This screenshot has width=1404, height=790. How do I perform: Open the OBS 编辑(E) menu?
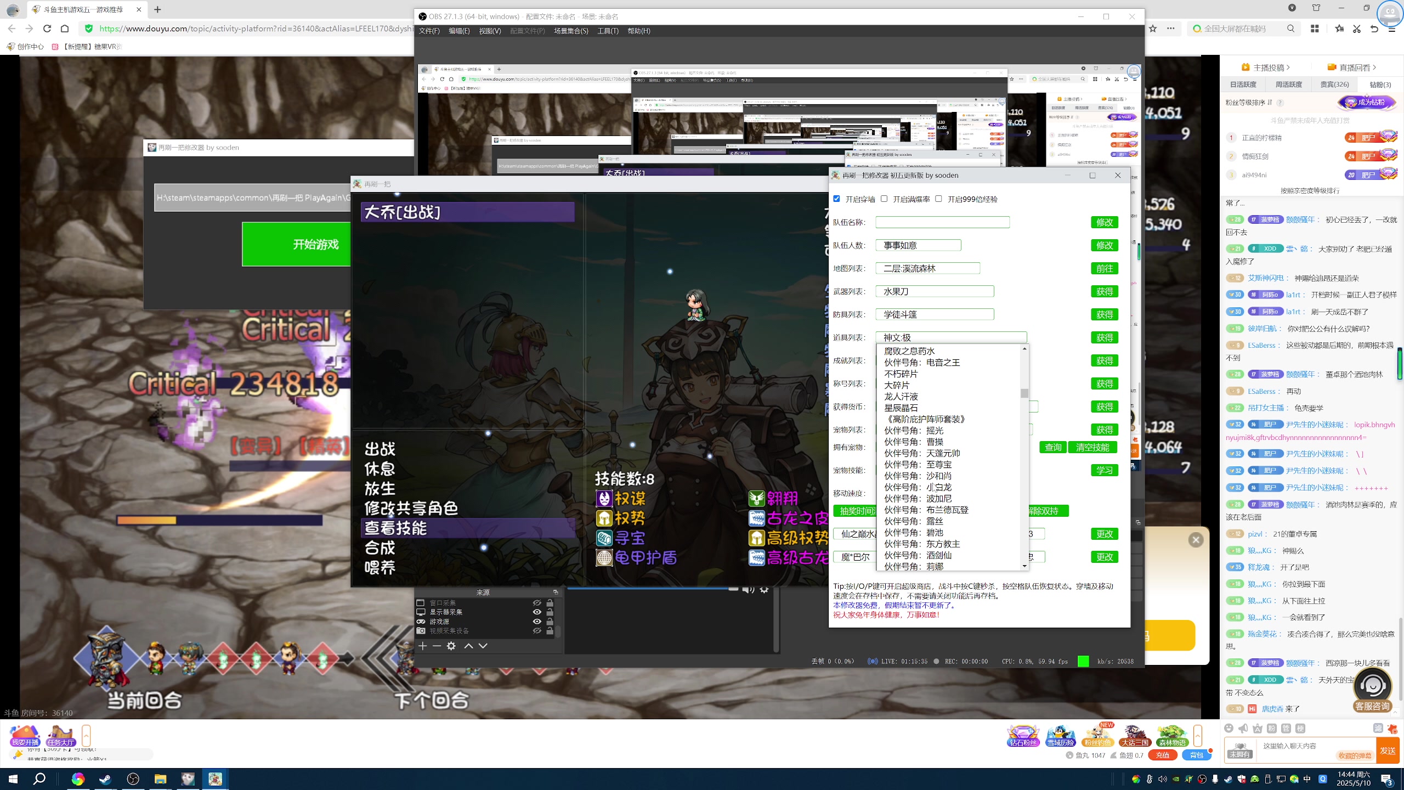pyautogui.click(x=459, y=31)
